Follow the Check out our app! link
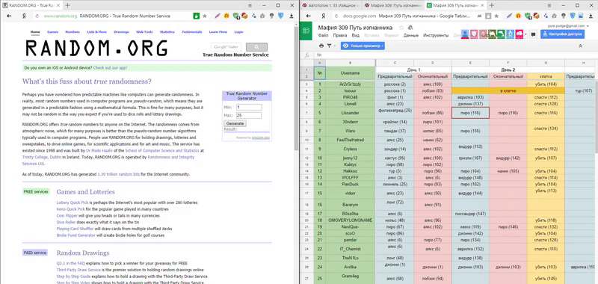This screenshot has width=598, height=284. pyautogui.click(x=110, y=67)
